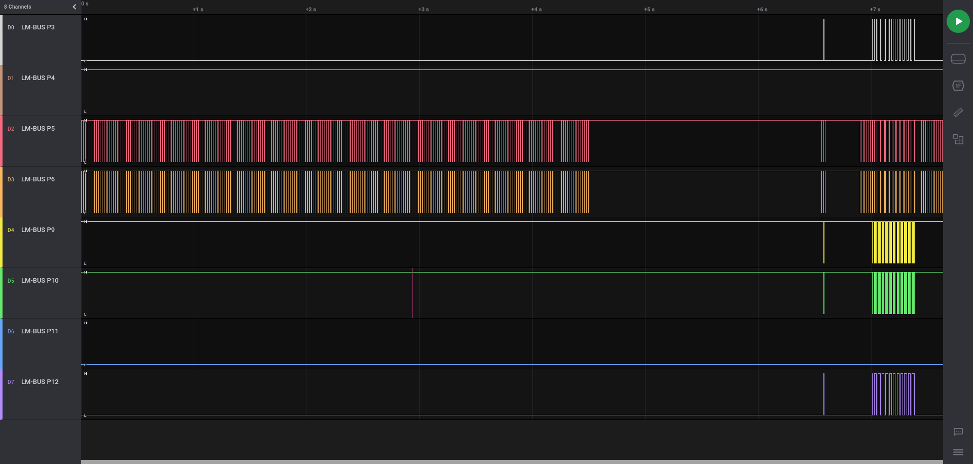This screenshot has height=464, width=973.
Task: Click the D0 white pulse burst near 7 s
Action: [x=893, y=40]
